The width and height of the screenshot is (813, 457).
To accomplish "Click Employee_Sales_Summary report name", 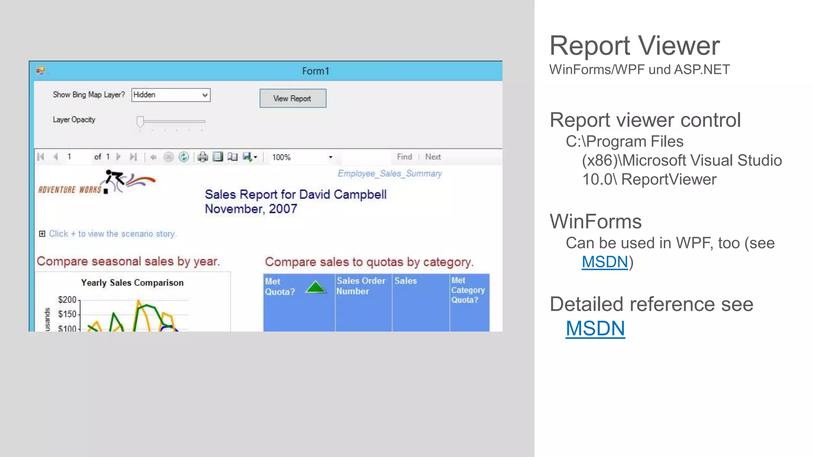I will click(x=390, y=173).
